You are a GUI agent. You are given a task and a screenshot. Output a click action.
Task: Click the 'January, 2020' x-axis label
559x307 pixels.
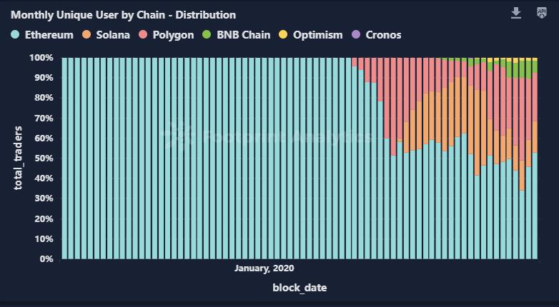264,268
